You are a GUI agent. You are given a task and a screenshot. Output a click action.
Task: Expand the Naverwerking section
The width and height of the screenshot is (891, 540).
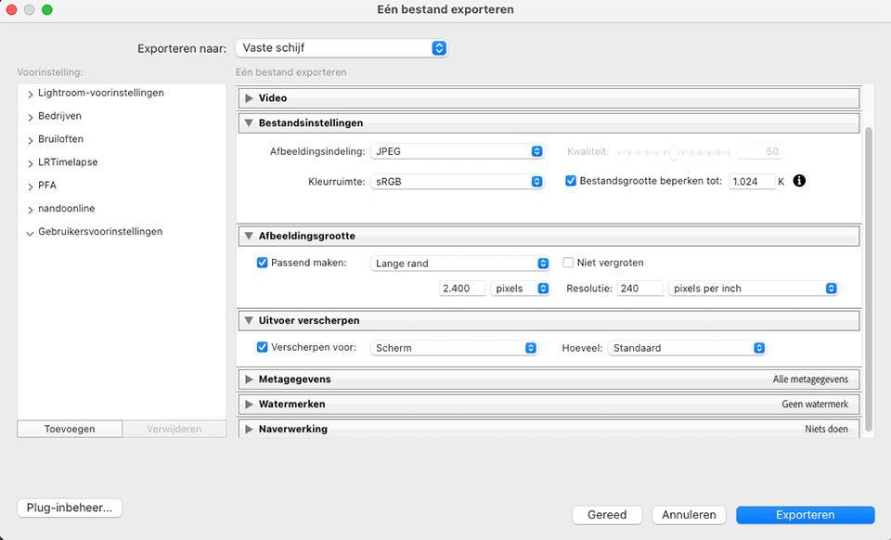pos(249,430)
